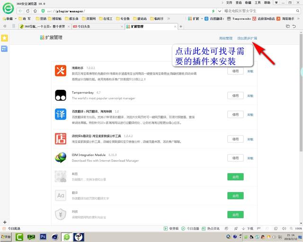Click the search box field
Screen dimensions: 303x242
click(x=259, y=11)
